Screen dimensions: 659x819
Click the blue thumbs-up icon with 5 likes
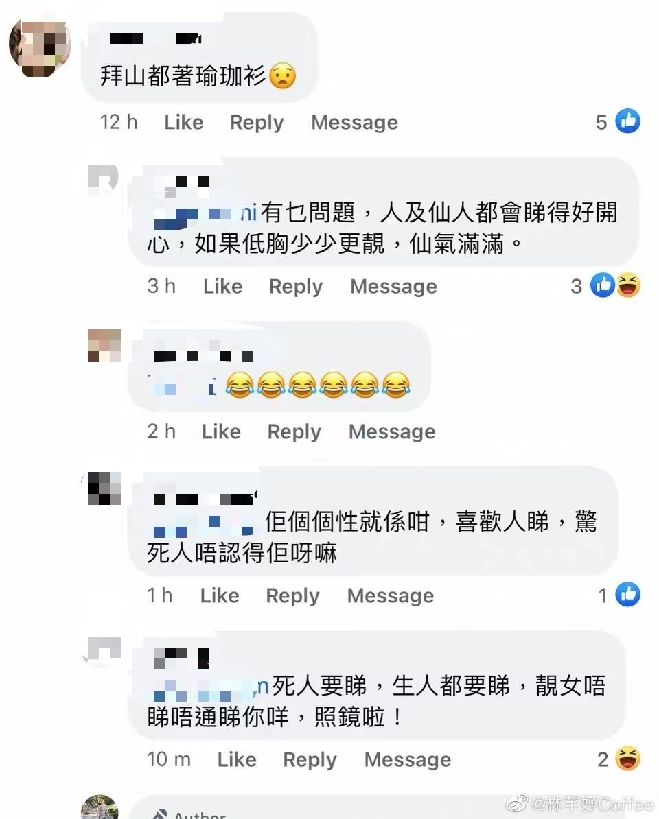[627, 121]
